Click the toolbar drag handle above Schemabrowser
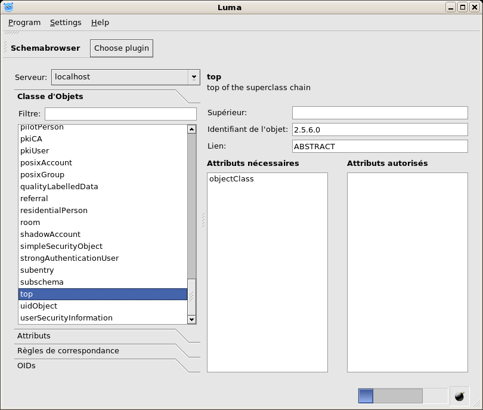The width and height of the screenshot is (483, 410). coord(12,33)
